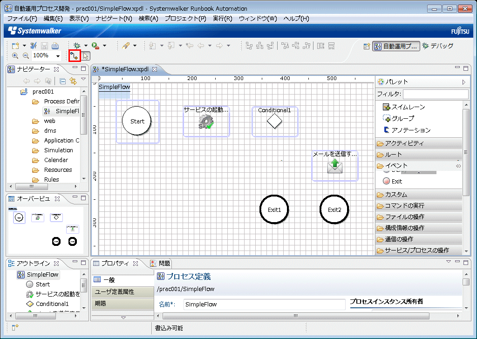The image size is (477, 339).
Task: Open the プロジェクト(P) menu
Action: (185, 19)
